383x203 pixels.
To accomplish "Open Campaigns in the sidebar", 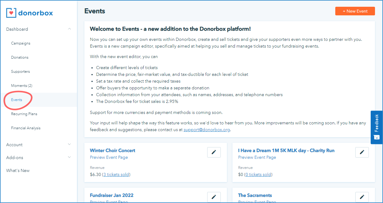I will coord(21,43).
